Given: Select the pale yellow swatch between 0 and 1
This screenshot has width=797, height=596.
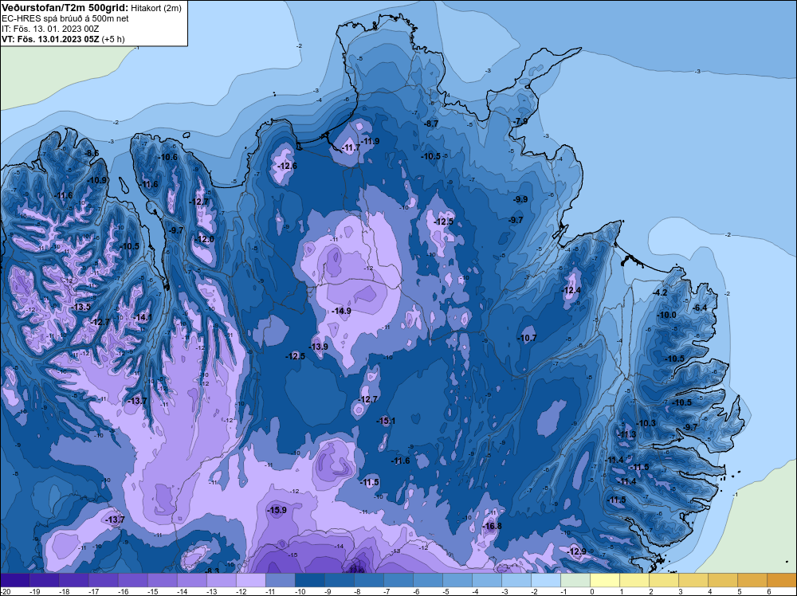Looking at the screenshot, I should click(605, 580).
